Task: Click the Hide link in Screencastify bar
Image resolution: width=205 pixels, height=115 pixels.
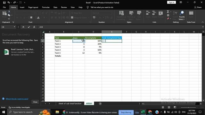Action: [x=137, y=112]
